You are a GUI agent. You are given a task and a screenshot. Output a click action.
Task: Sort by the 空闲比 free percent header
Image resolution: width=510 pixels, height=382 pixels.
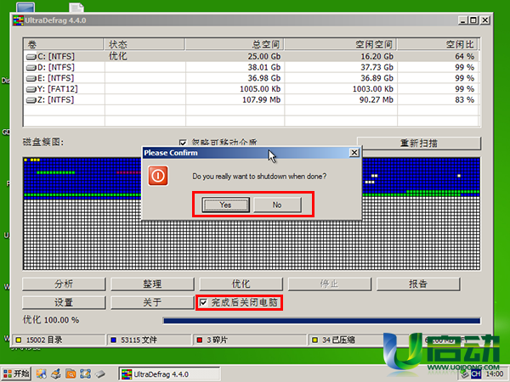438,44
